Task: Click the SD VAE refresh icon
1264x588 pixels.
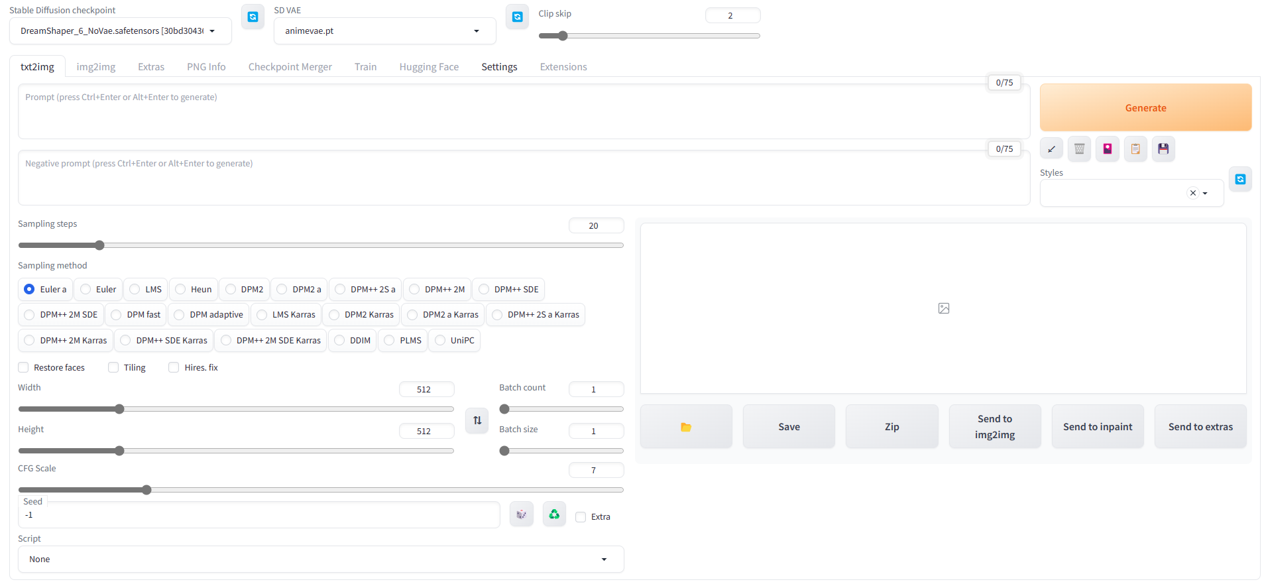Action: pos(517,17)
